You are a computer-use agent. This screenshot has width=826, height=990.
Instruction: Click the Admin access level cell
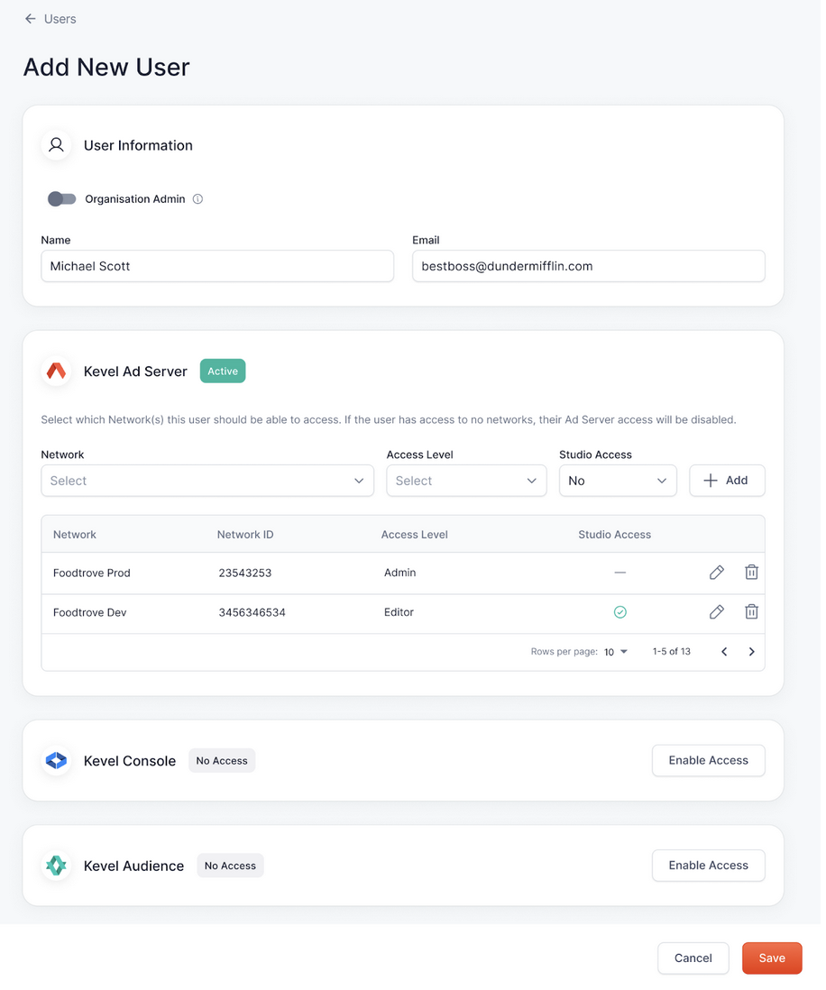(x=399, y=573)
